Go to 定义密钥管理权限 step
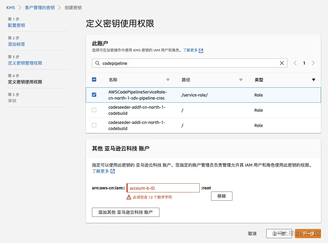This screenshot has height=243, width=328. coord(25,63)
